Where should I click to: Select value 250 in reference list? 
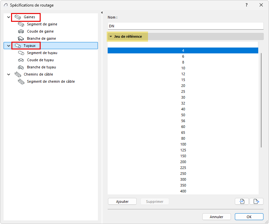pyautogui.click(x=183, y=174)
